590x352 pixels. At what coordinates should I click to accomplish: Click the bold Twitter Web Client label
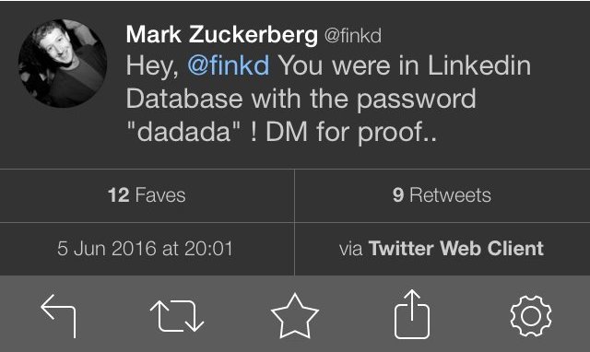[456, 249]
